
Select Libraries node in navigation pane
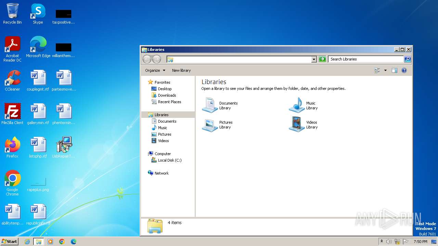pyautogui.click(x=168, y=115)
